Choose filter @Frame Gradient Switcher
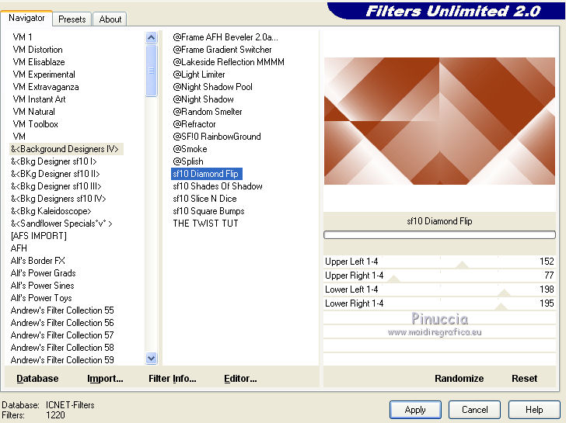The image size is (566, 423). pos(222,50)
